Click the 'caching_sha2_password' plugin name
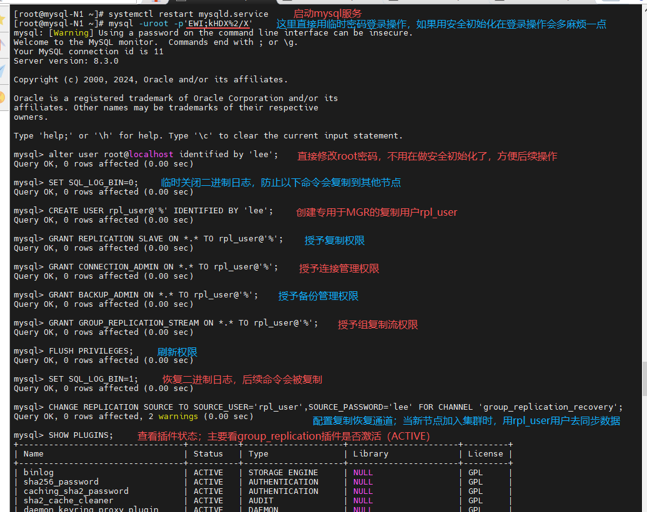 76,491
